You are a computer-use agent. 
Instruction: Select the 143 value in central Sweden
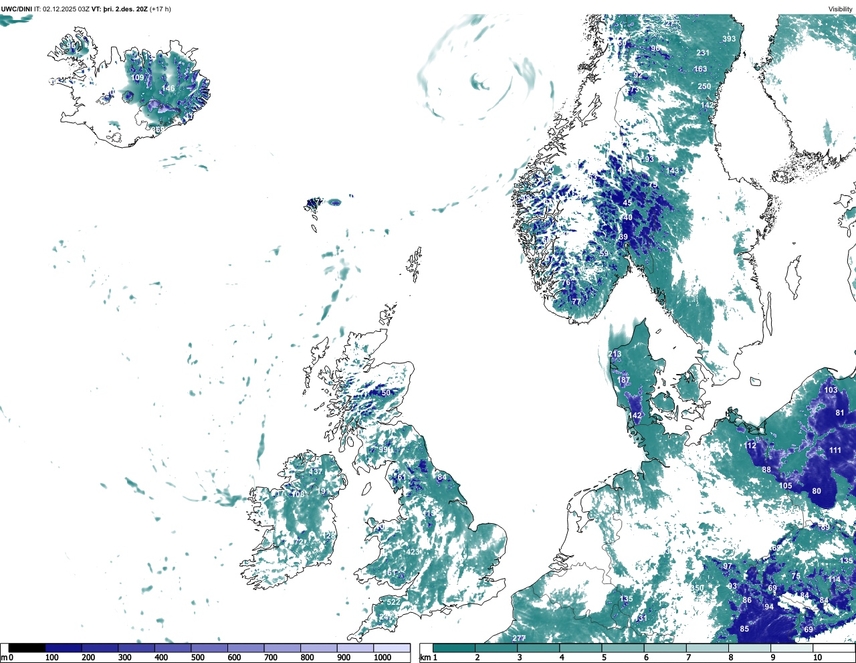click(673, 171)
